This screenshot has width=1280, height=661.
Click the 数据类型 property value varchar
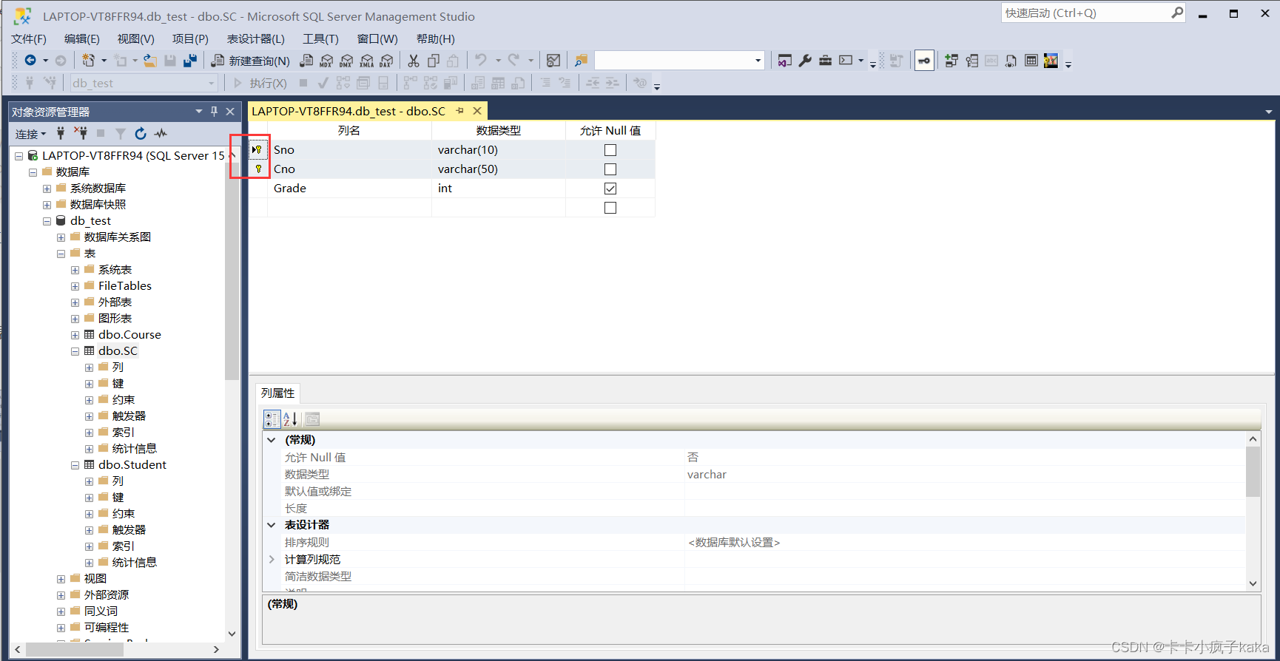(707, 475)
